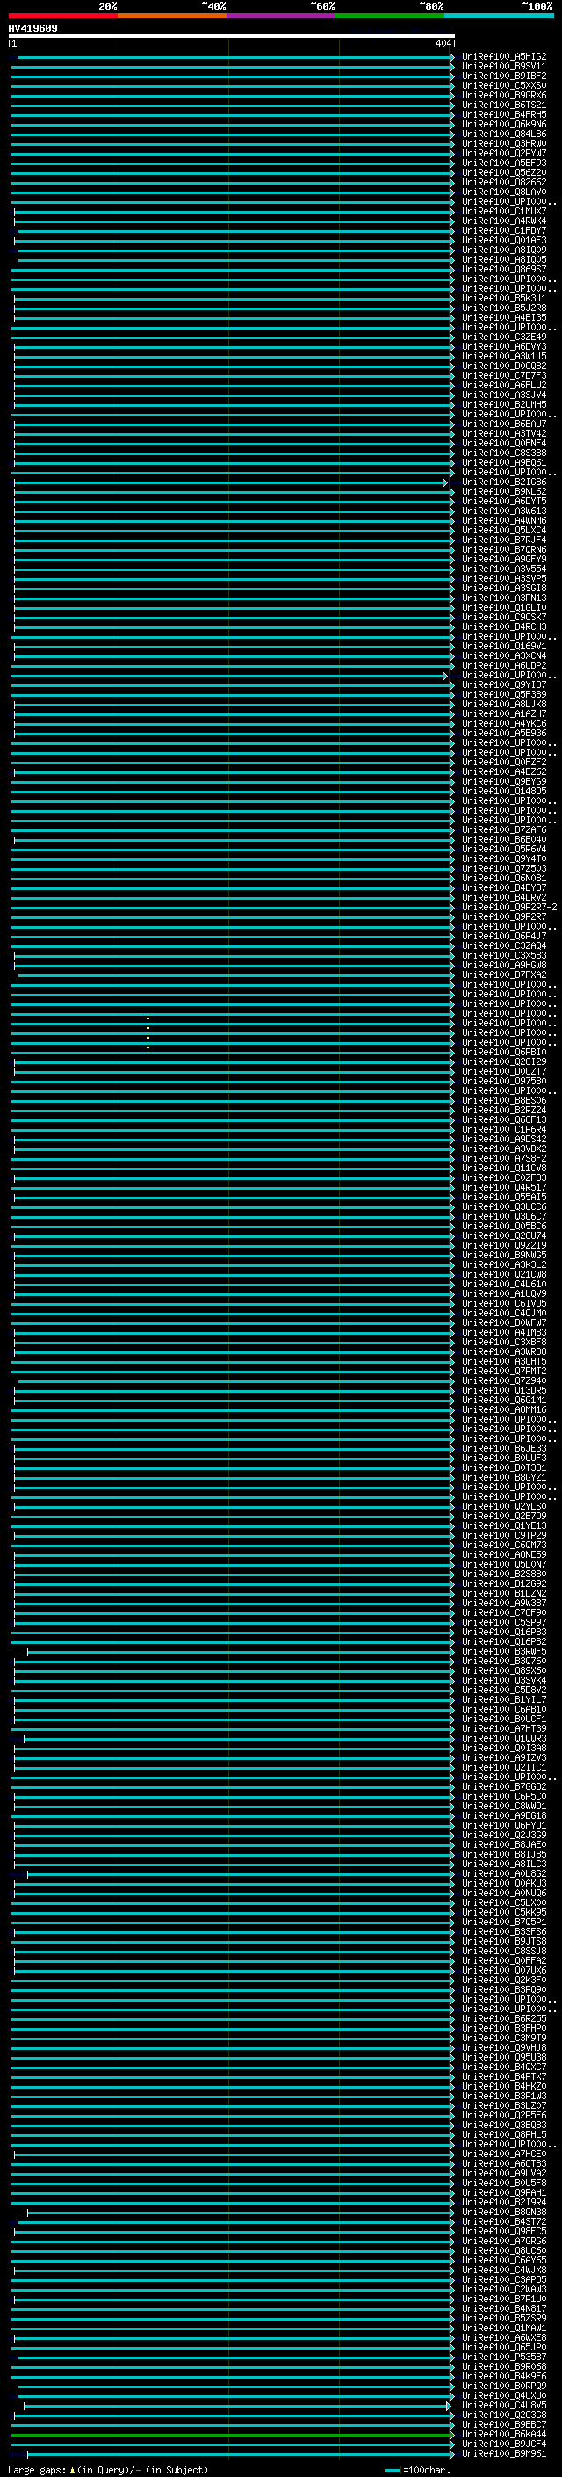Select hit label UniRef100_Q05BC6

click(x=503, y=1226)
